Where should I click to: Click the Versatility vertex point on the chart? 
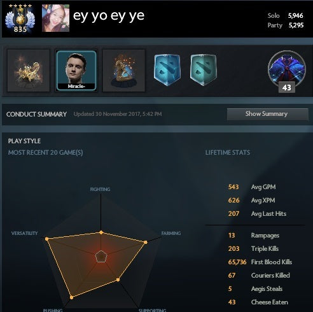coord(46,239)
